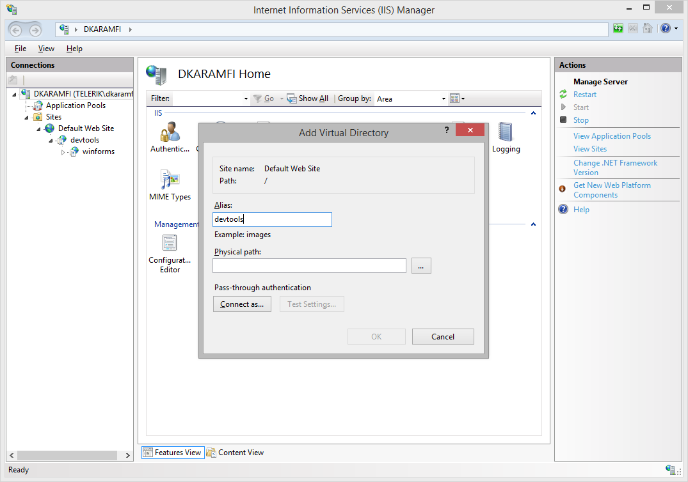Click Cancel in Add Virtual Directory dialog

[443, 337]
